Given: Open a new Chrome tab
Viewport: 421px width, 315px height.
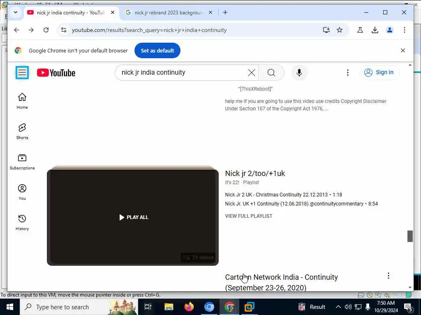Looking at the screenshot, I should coord(225,12).
